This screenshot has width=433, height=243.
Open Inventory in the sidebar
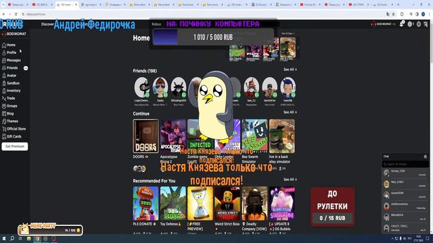tap(12, 90)
